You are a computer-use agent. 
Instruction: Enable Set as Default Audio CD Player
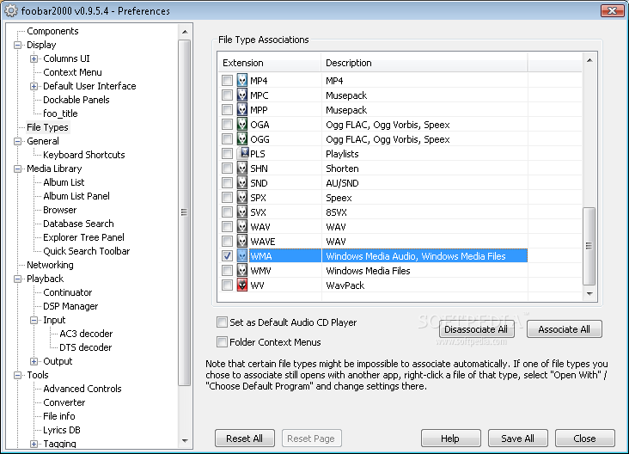click(x=222, y=322)
